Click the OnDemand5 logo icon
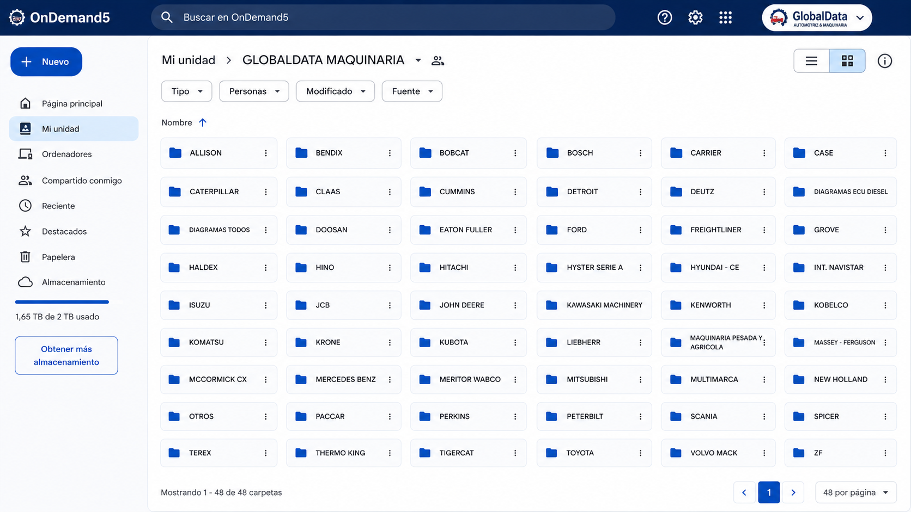 17,17
